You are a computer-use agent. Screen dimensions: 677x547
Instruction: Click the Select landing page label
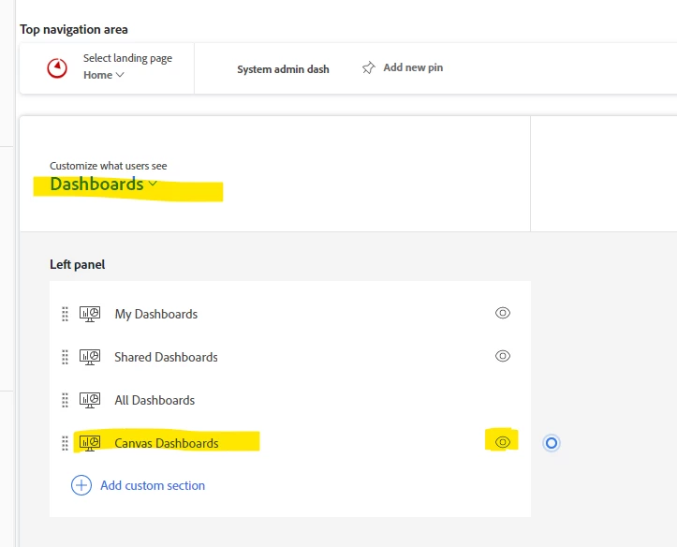point(127,58)
